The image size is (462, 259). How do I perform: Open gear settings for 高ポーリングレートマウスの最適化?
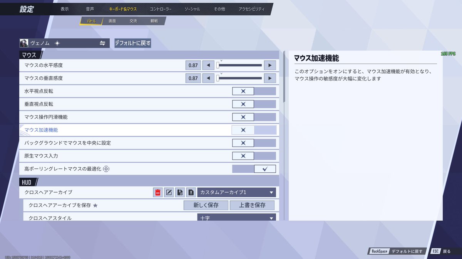[x=106, y=169]
